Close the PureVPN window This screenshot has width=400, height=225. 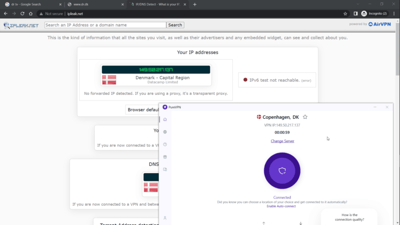click(387, 107)
